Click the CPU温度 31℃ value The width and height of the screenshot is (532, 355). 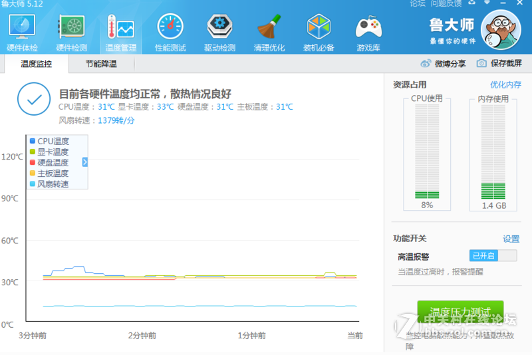[x=106, y=107]
